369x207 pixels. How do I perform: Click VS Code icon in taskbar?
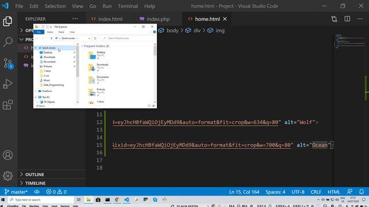127,200
